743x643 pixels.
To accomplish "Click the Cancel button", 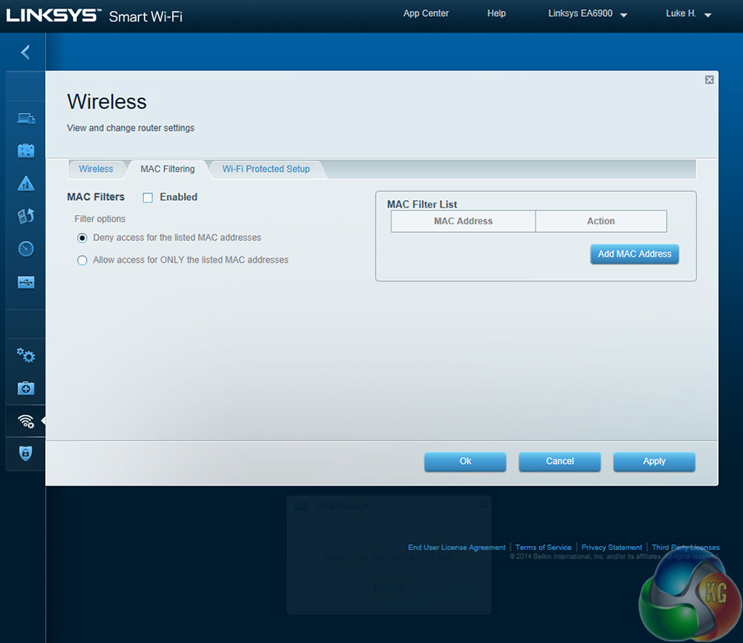I will [560, 461].
